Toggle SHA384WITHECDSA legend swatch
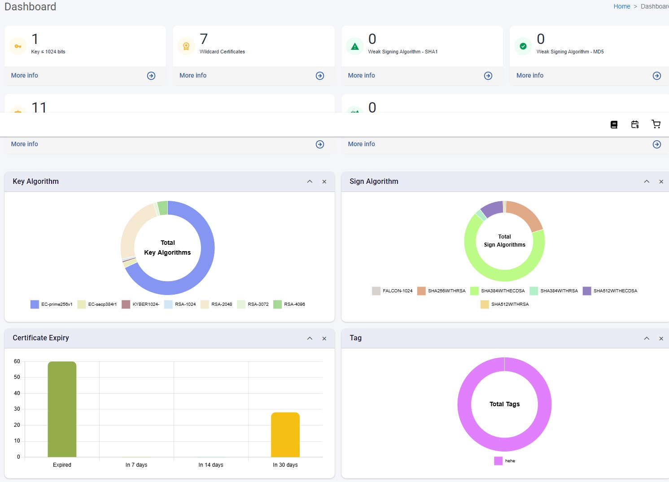The width and height of the screenshot is (669, 482). coord(475,291)
